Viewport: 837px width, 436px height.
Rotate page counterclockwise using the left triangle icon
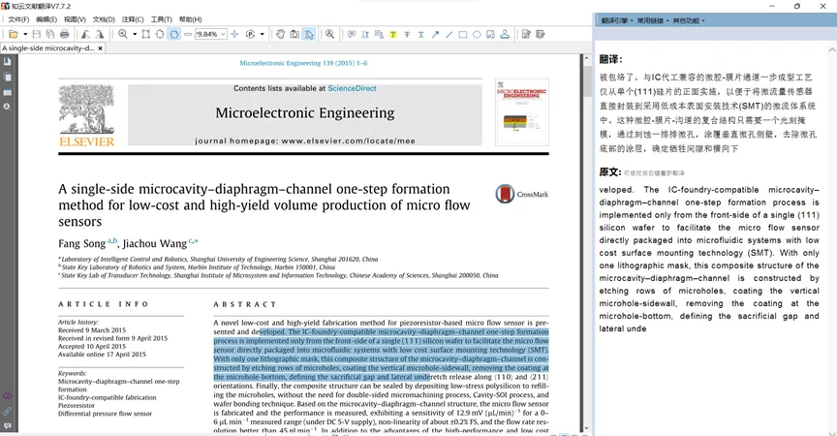coord(85,34)
